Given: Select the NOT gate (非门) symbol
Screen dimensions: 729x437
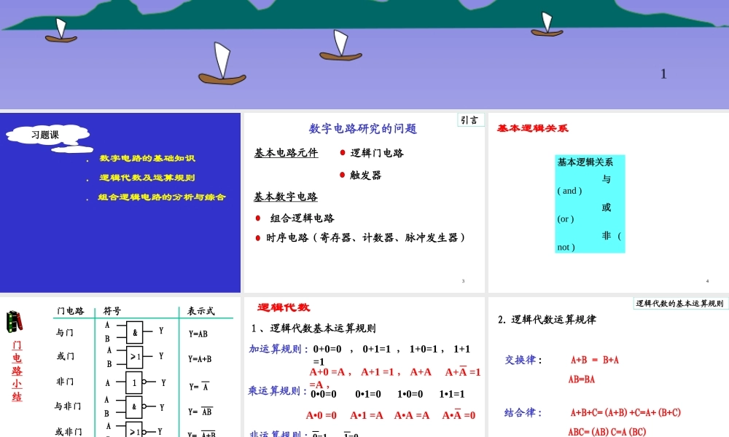Looking at the screenshot, I should pos(133,382).
